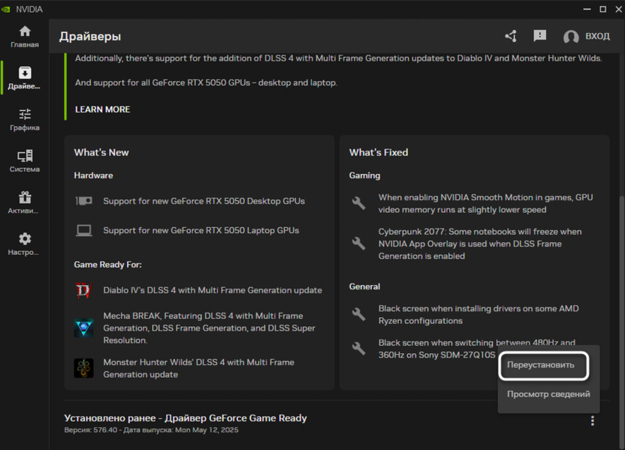The image size is (625, 450).
Task: Open the Главная home sidebar icon
Action: 25,36
